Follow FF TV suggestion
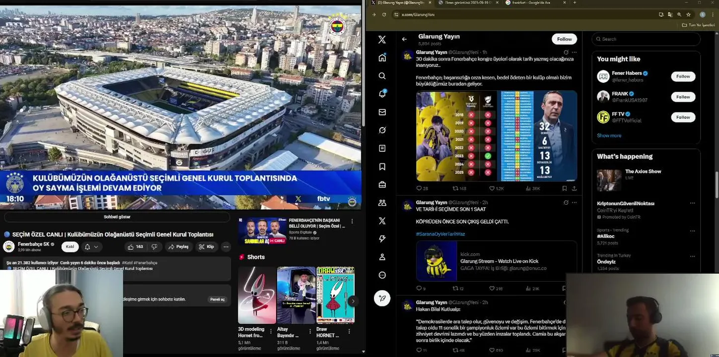The width and height of the screenshot is (719, 357). tap(683, 117)
